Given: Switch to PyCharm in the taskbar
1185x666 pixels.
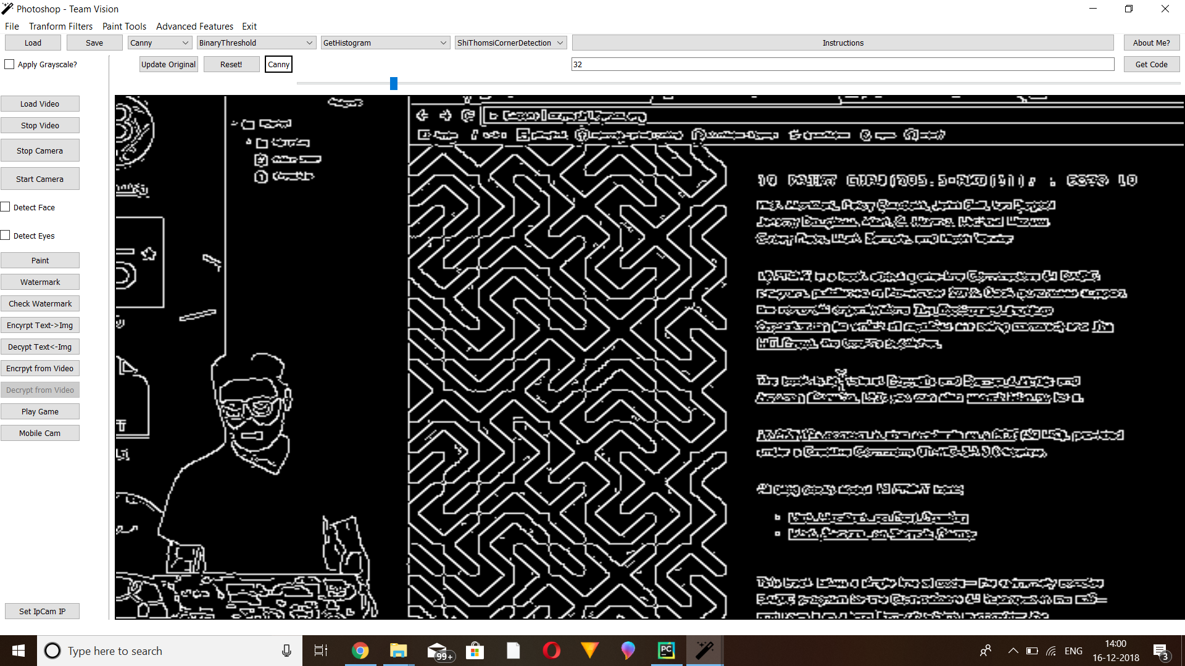Looking at the screenshot, I should tap(666, 651).
